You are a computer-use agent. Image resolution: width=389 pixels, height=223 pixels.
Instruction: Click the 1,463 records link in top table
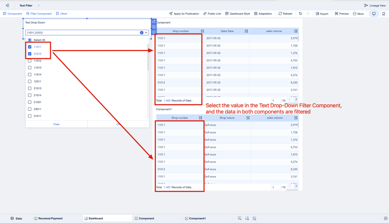(167, 101)
